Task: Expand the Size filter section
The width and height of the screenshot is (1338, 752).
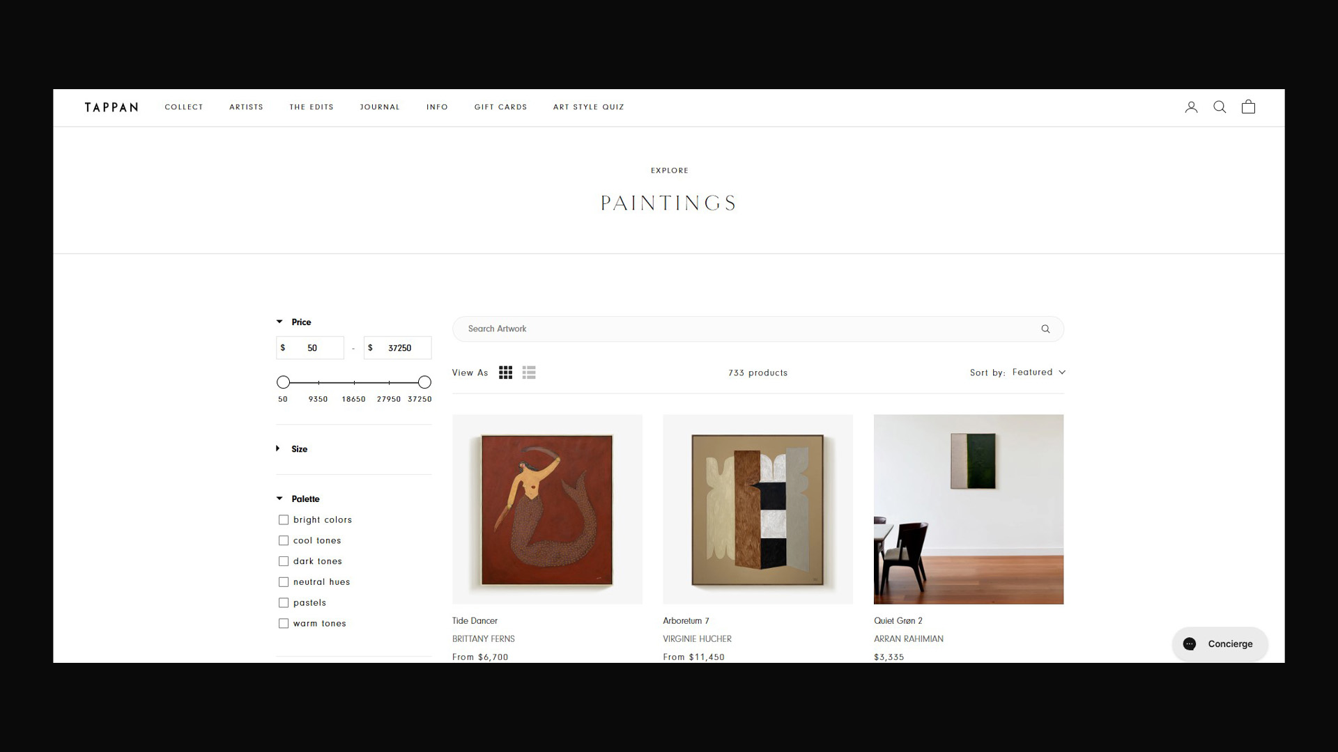Action: tap(292, 449)
